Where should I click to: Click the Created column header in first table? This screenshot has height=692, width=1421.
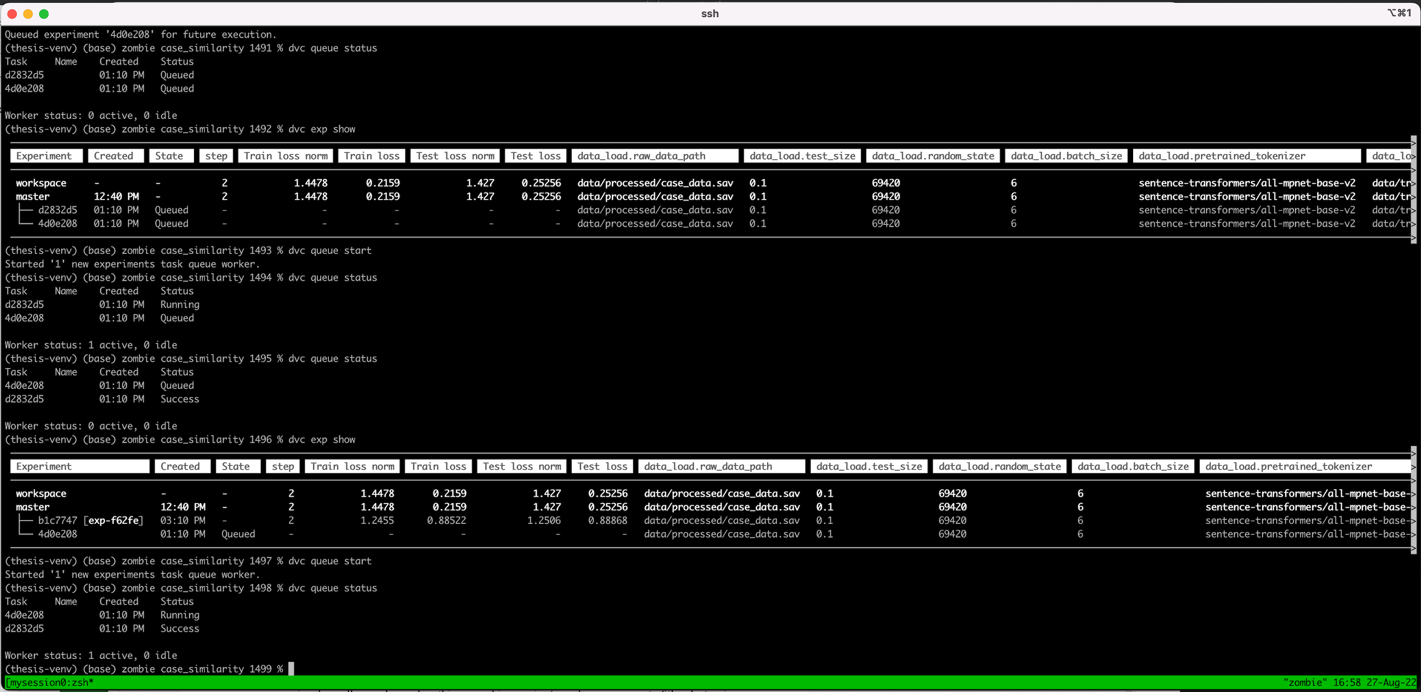pos(115,156)
